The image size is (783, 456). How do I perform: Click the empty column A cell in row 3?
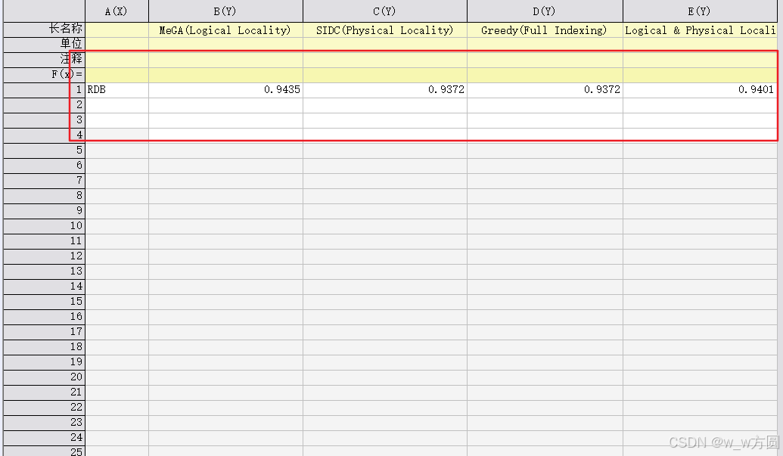[117, 120]
